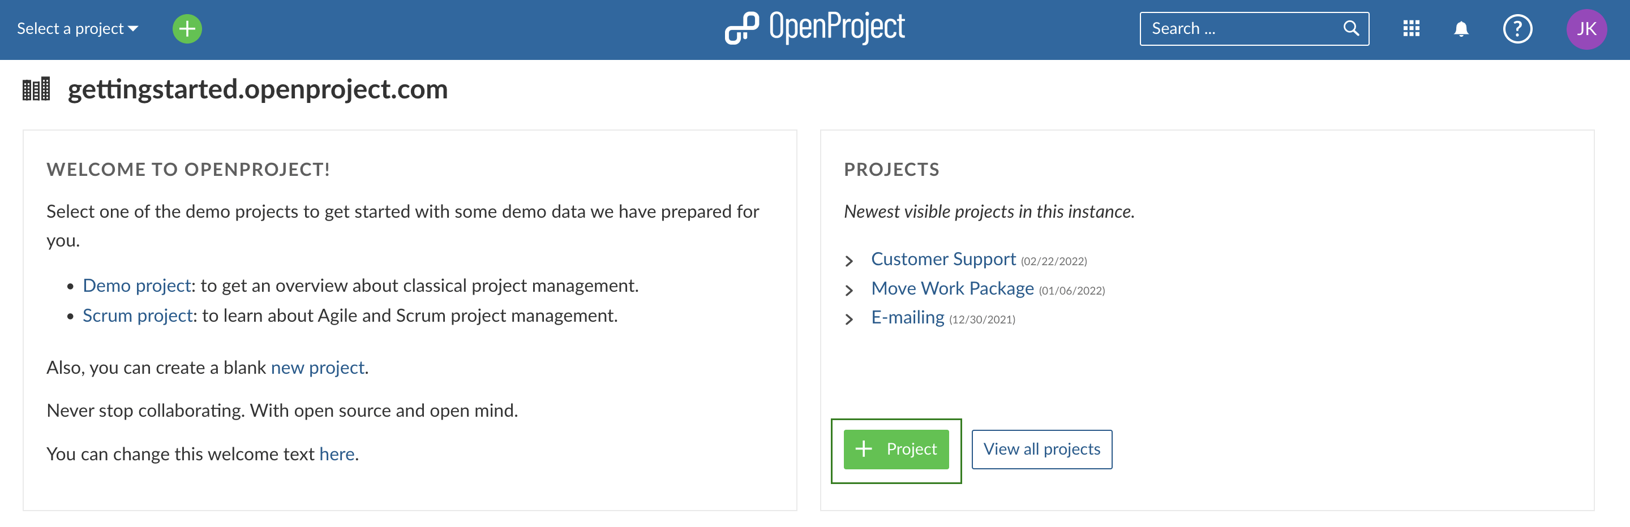This screenshot has width=1630, height=527.
Task: Open the Scrum project link
Action: pos(138,316)
